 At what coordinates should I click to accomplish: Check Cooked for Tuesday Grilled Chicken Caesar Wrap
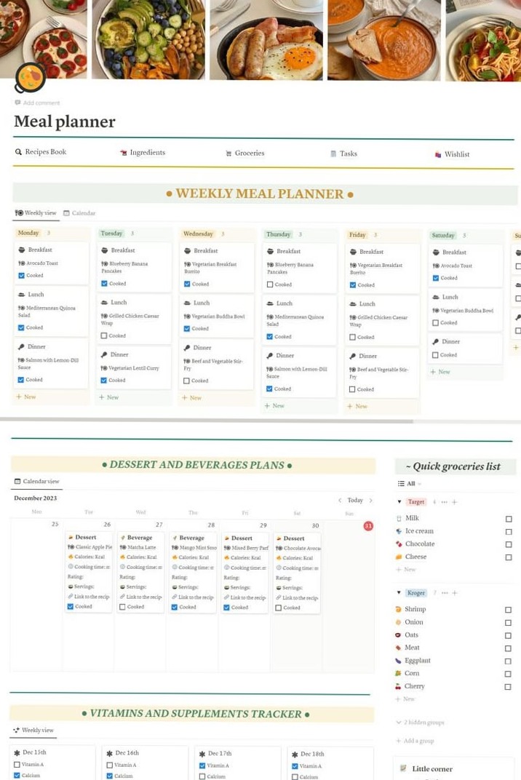(104, 335)
